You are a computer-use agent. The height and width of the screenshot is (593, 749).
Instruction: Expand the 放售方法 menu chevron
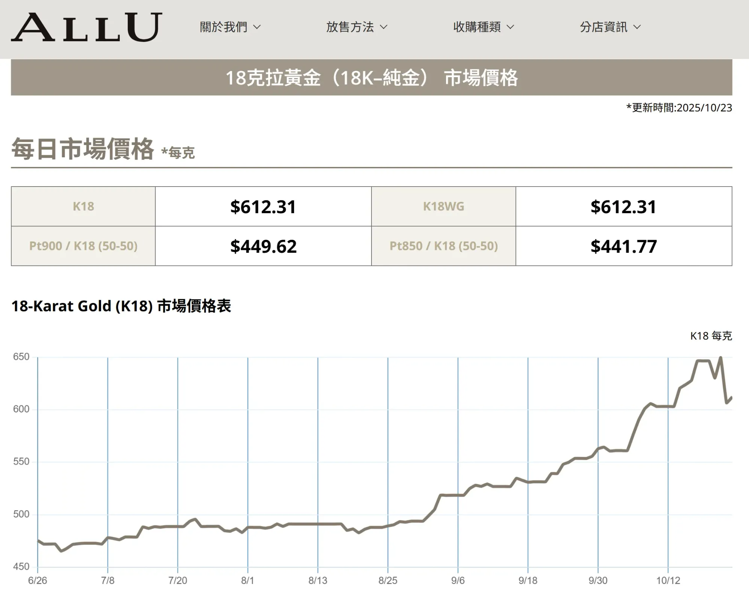(x=383, y=27)
